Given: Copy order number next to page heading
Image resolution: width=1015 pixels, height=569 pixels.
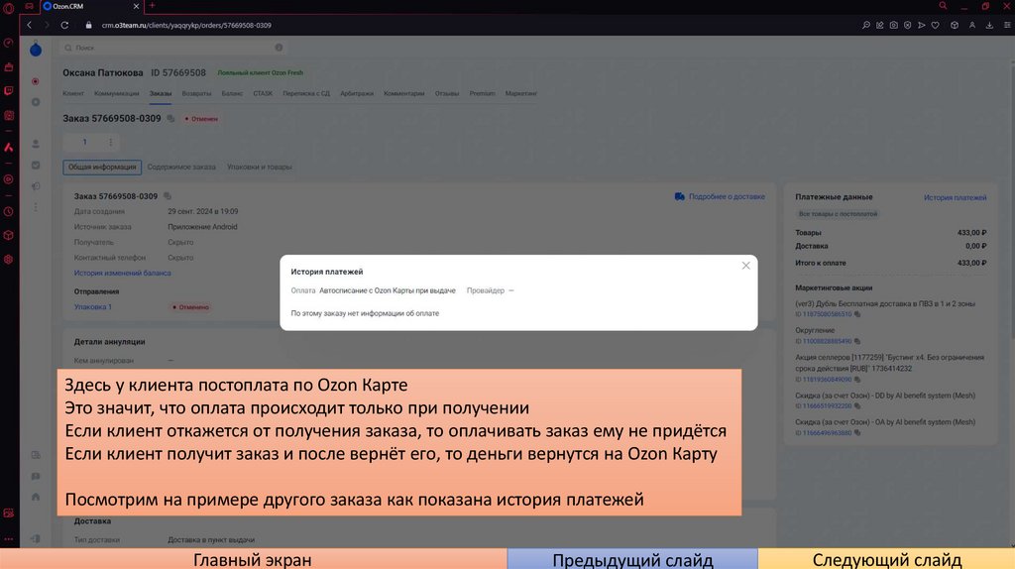Looking at the screenshot, I should coord(170,119).
